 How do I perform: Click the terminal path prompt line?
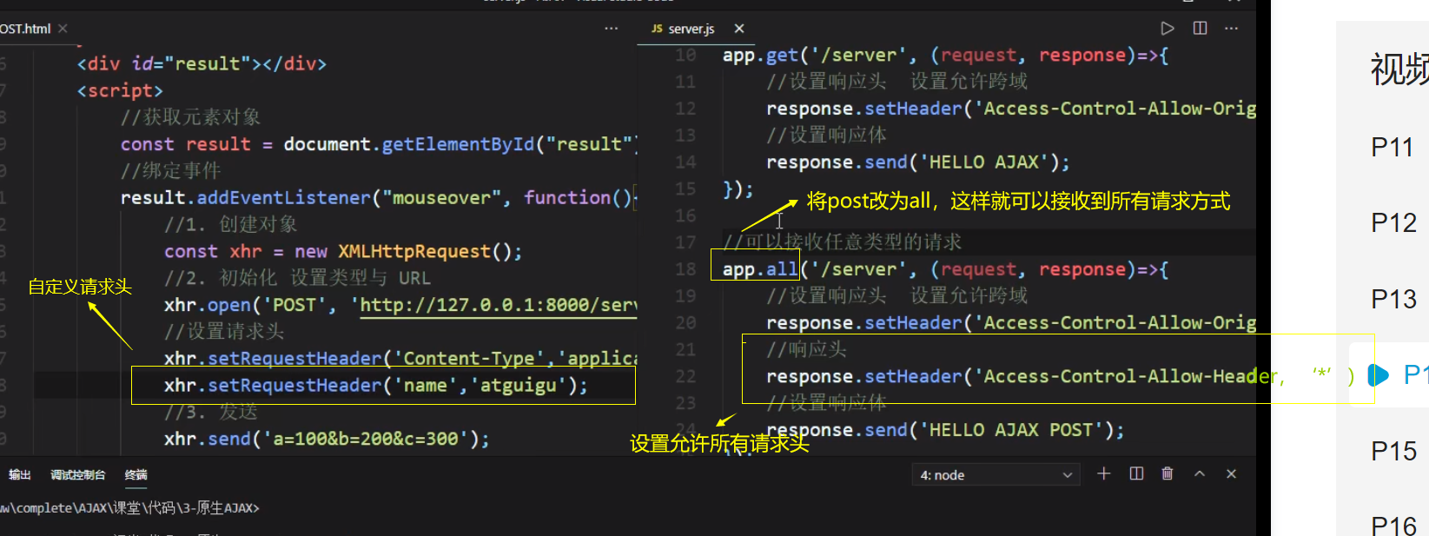(x=129, y=507)
